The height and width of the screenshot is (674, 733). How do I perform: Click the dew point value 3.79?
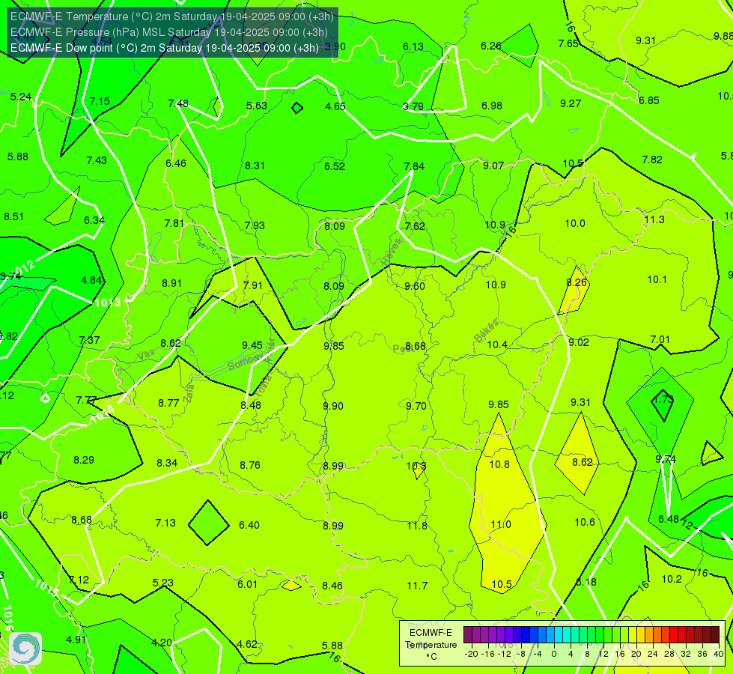pyautogui.click(x=413, y=106)
